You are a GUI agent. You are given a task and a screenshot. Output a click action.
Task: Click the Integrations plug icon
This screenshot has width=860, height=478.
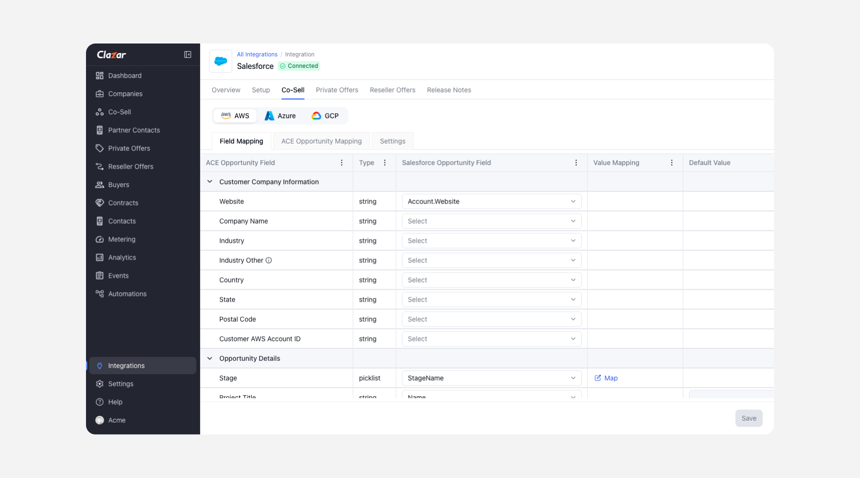[x=99, y=366]
